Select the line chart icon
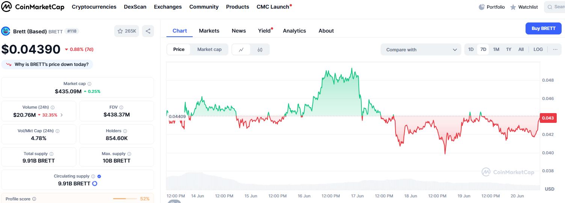The height and width of the screenshot is (203, 565). click(x=241, y=49)
